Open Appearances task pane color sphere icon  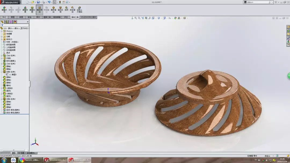[x=288, y=41]
